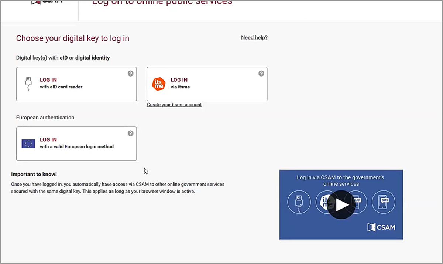Click the SMS phone icon in the video

click(383, 202)
